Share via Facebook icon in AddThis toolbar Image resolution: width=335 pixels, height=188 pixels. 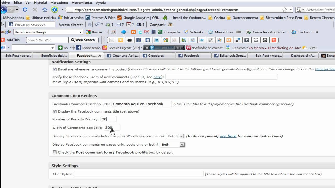[x=139, y=40]
